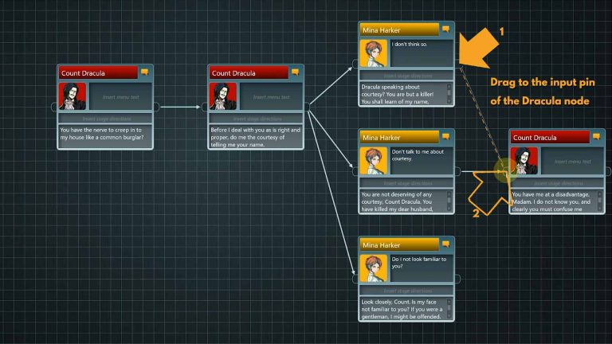Screen dimensions: 612x344
Task: Click empty menu text field in 'common burglar' node
Action: (120, 96)
